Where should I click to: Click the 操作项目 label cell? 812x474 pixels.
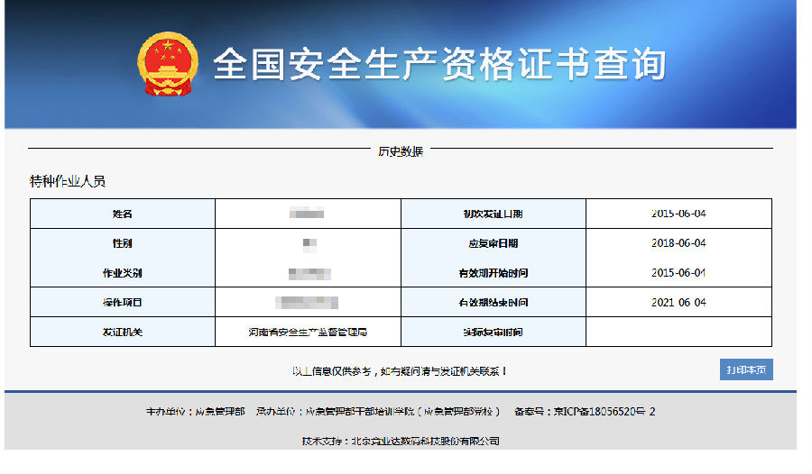coord(123,303)
